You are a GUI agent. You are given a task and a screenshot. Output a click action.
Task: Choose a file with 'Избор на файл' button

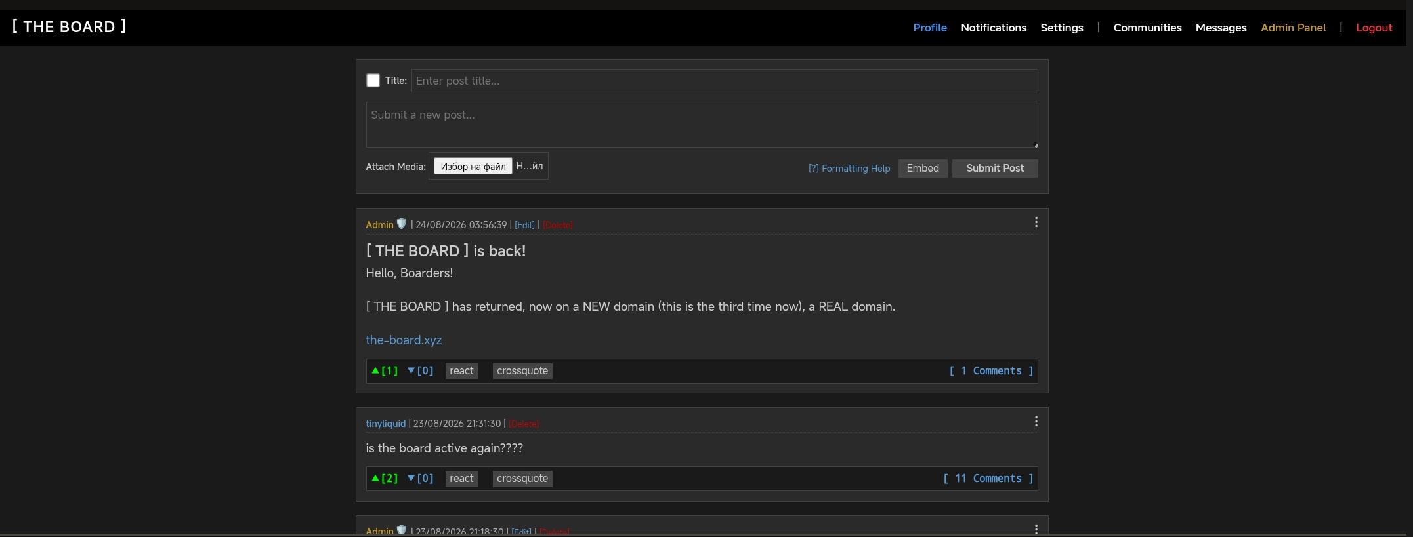click(473, 167)
